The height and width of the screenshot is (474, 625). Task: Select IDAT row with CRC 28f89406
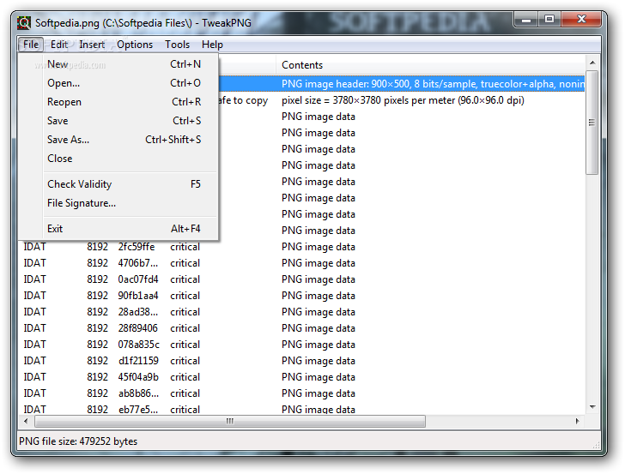(x=301, y=328)
